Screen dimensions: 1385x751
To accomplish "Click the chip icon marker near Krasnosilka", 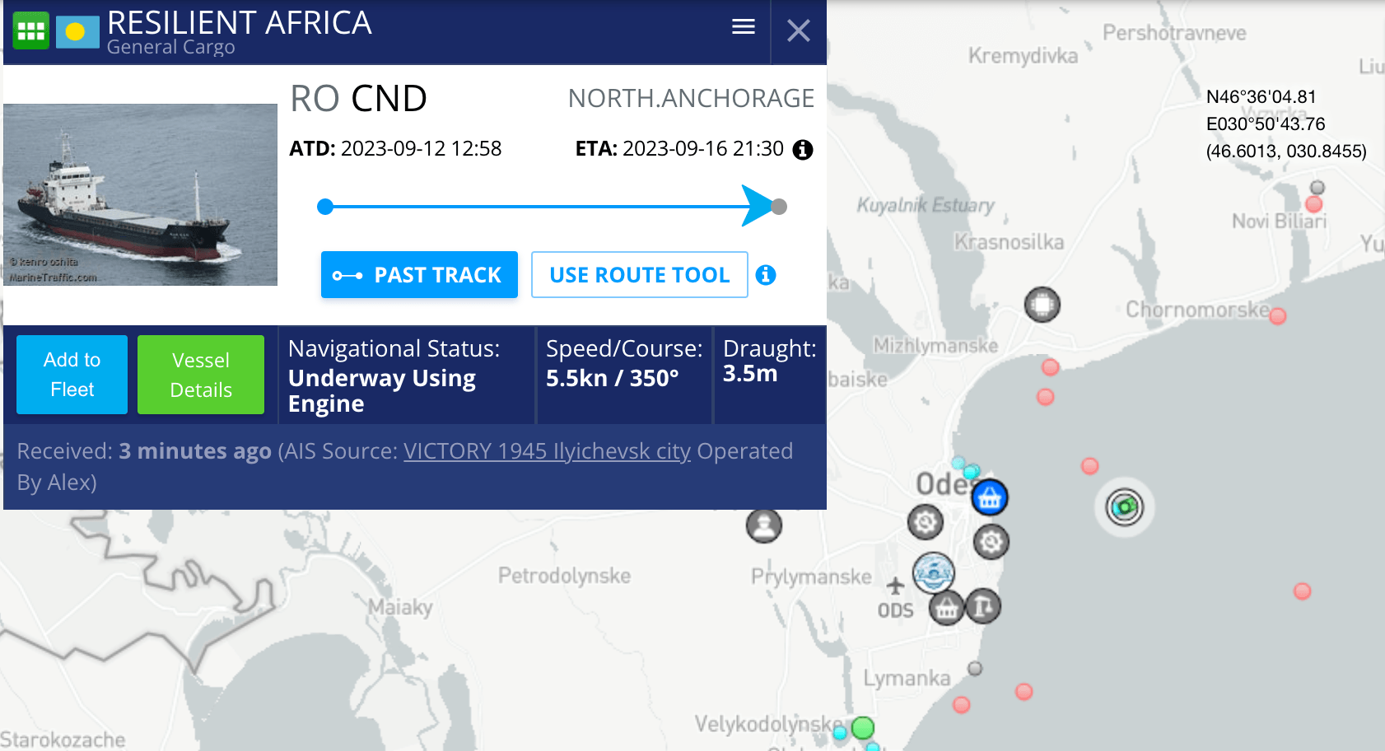I will [1042, 305].
